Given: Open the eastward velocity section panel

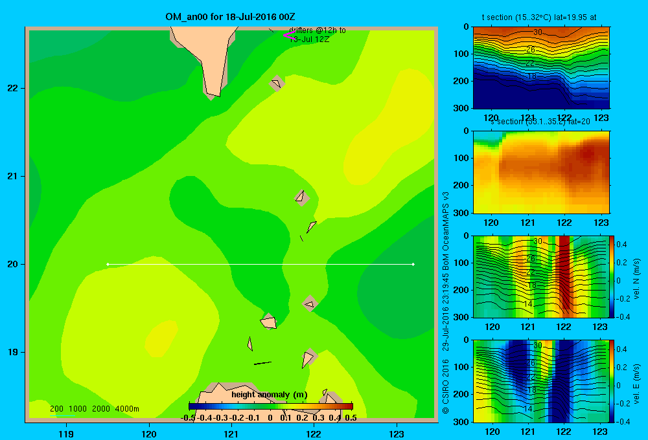Looking at the screenshot, I should (541, 381).
